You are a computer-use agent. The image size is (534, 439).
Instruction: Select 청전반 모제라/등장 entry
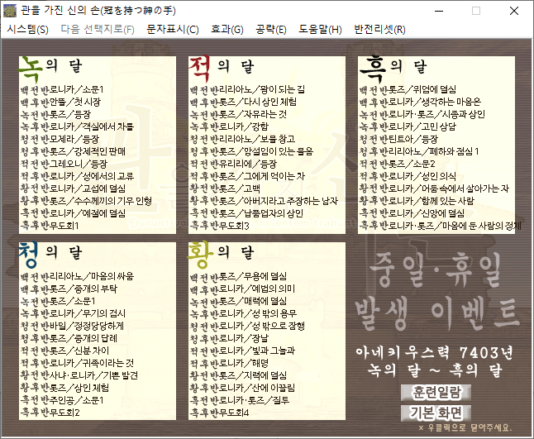pyautogui.click(x=60, y=139)
